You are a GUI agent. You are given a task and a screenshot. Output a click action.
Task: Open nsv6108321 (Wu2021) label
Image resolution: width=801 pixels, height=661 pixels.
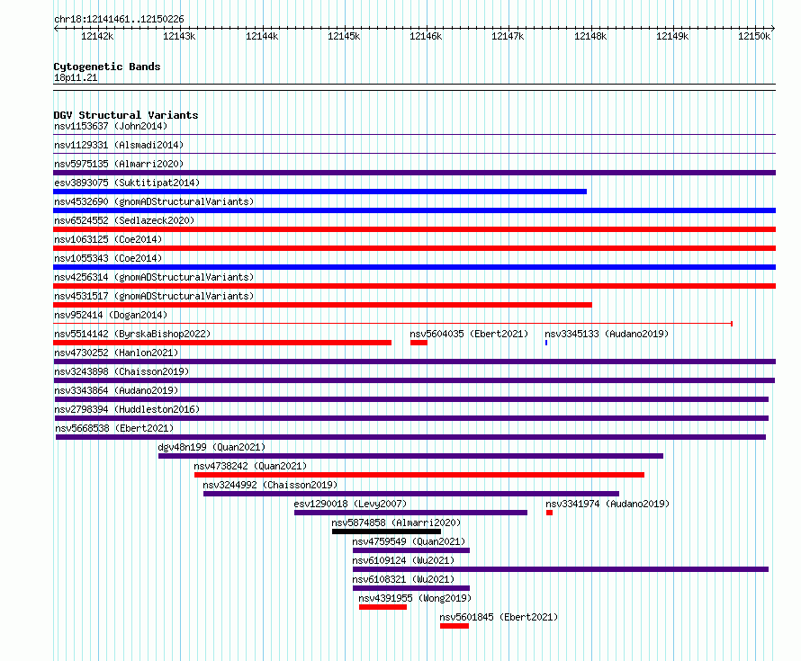(403, 579)
